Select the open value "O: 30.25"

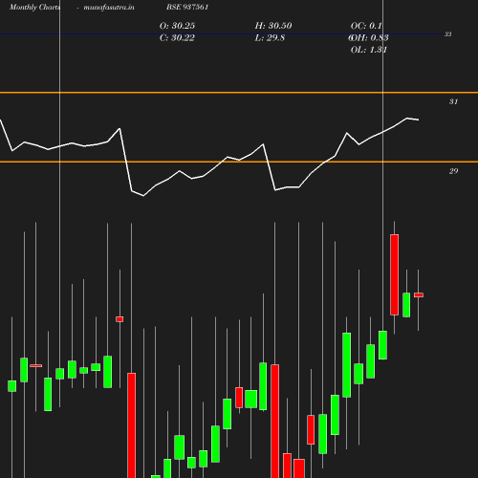pyautogui.click(x=177, y=26)
